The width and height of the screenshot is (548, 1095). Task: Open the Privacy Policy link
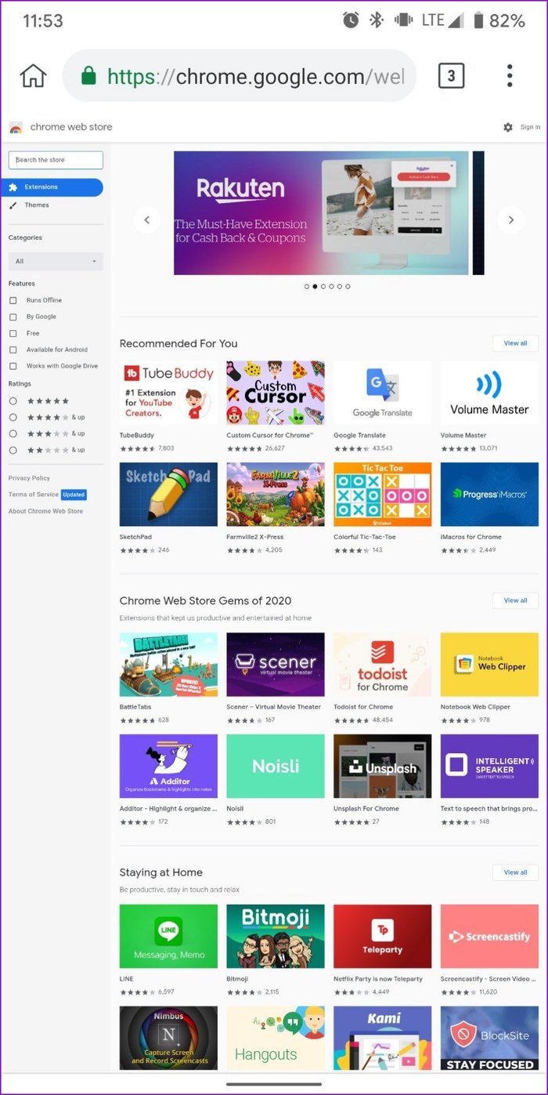pos(29,478)
